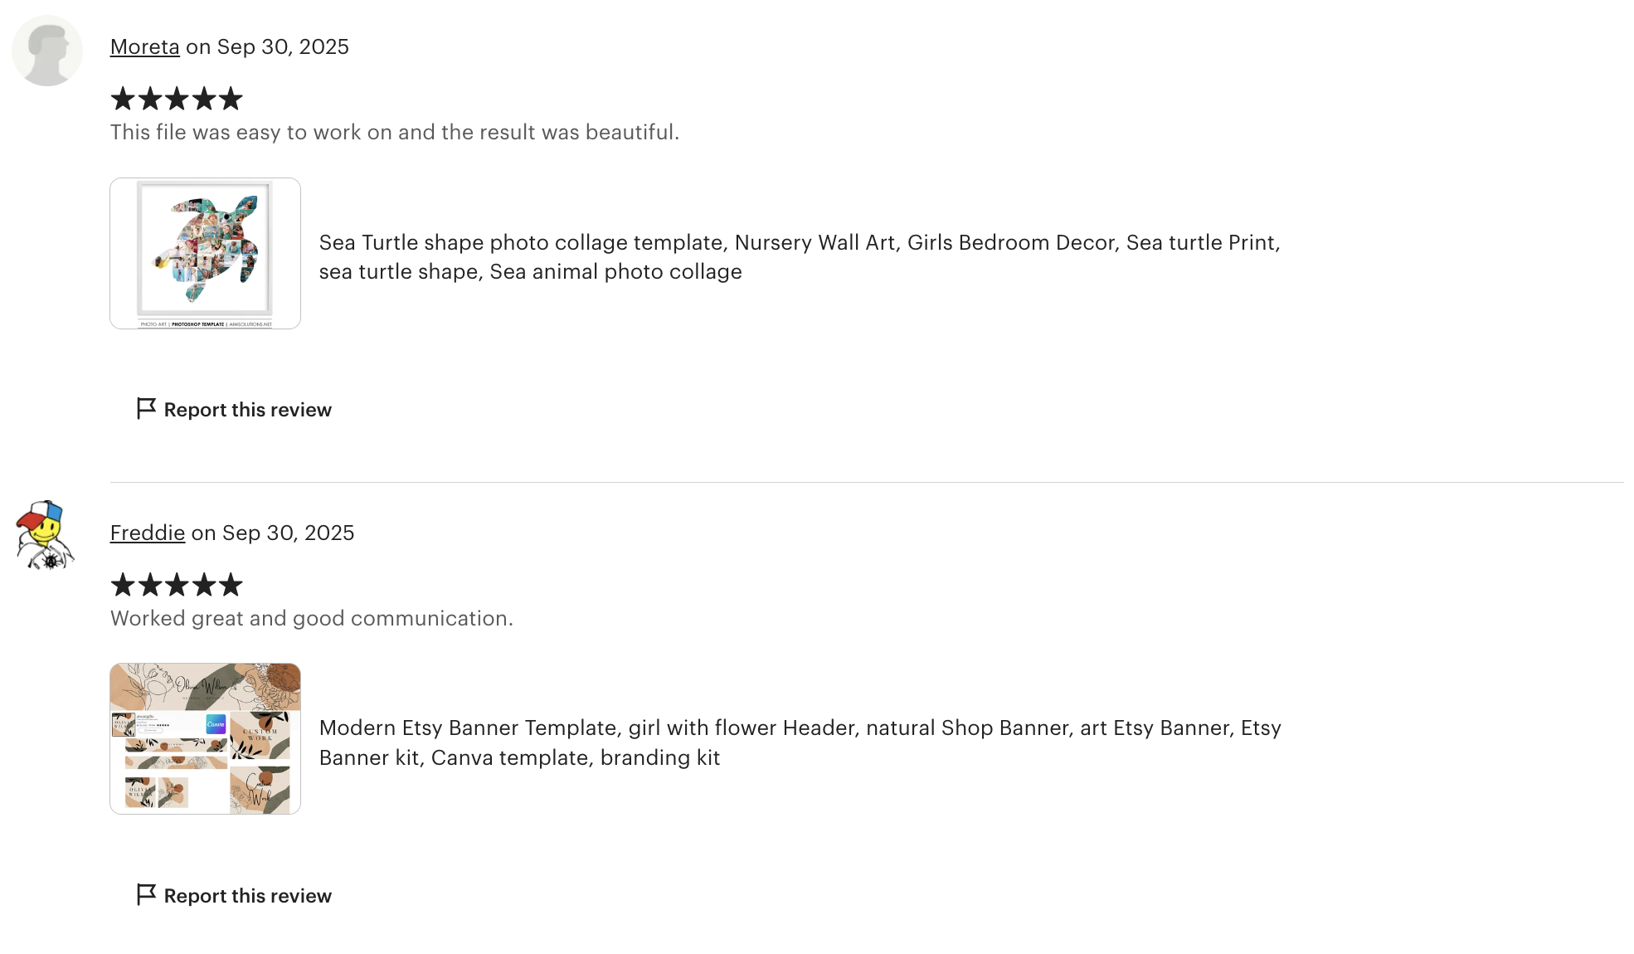Click Moreta's default profile avatar
Screen dimensions: 1634x954
click(x=47, y=51)
